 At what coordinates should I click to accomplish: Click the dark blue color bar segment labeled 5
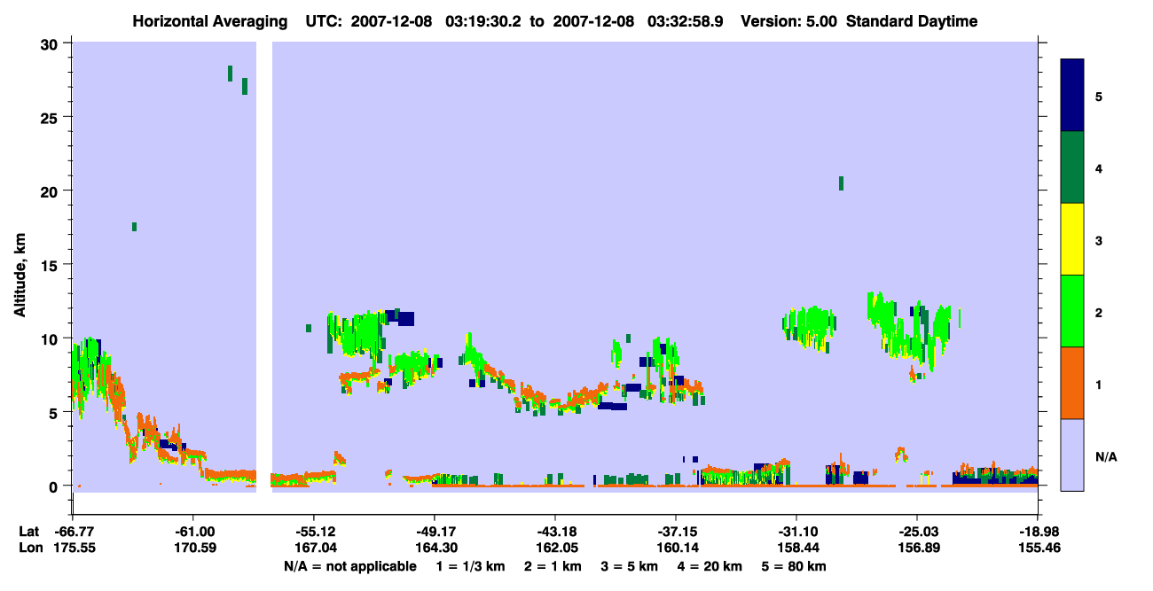(1072, 96)
